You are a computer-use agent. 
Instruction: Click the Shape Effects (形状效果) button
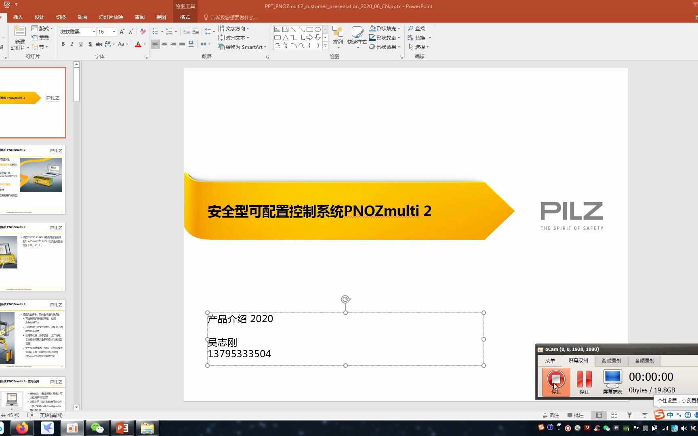(385, 47)
